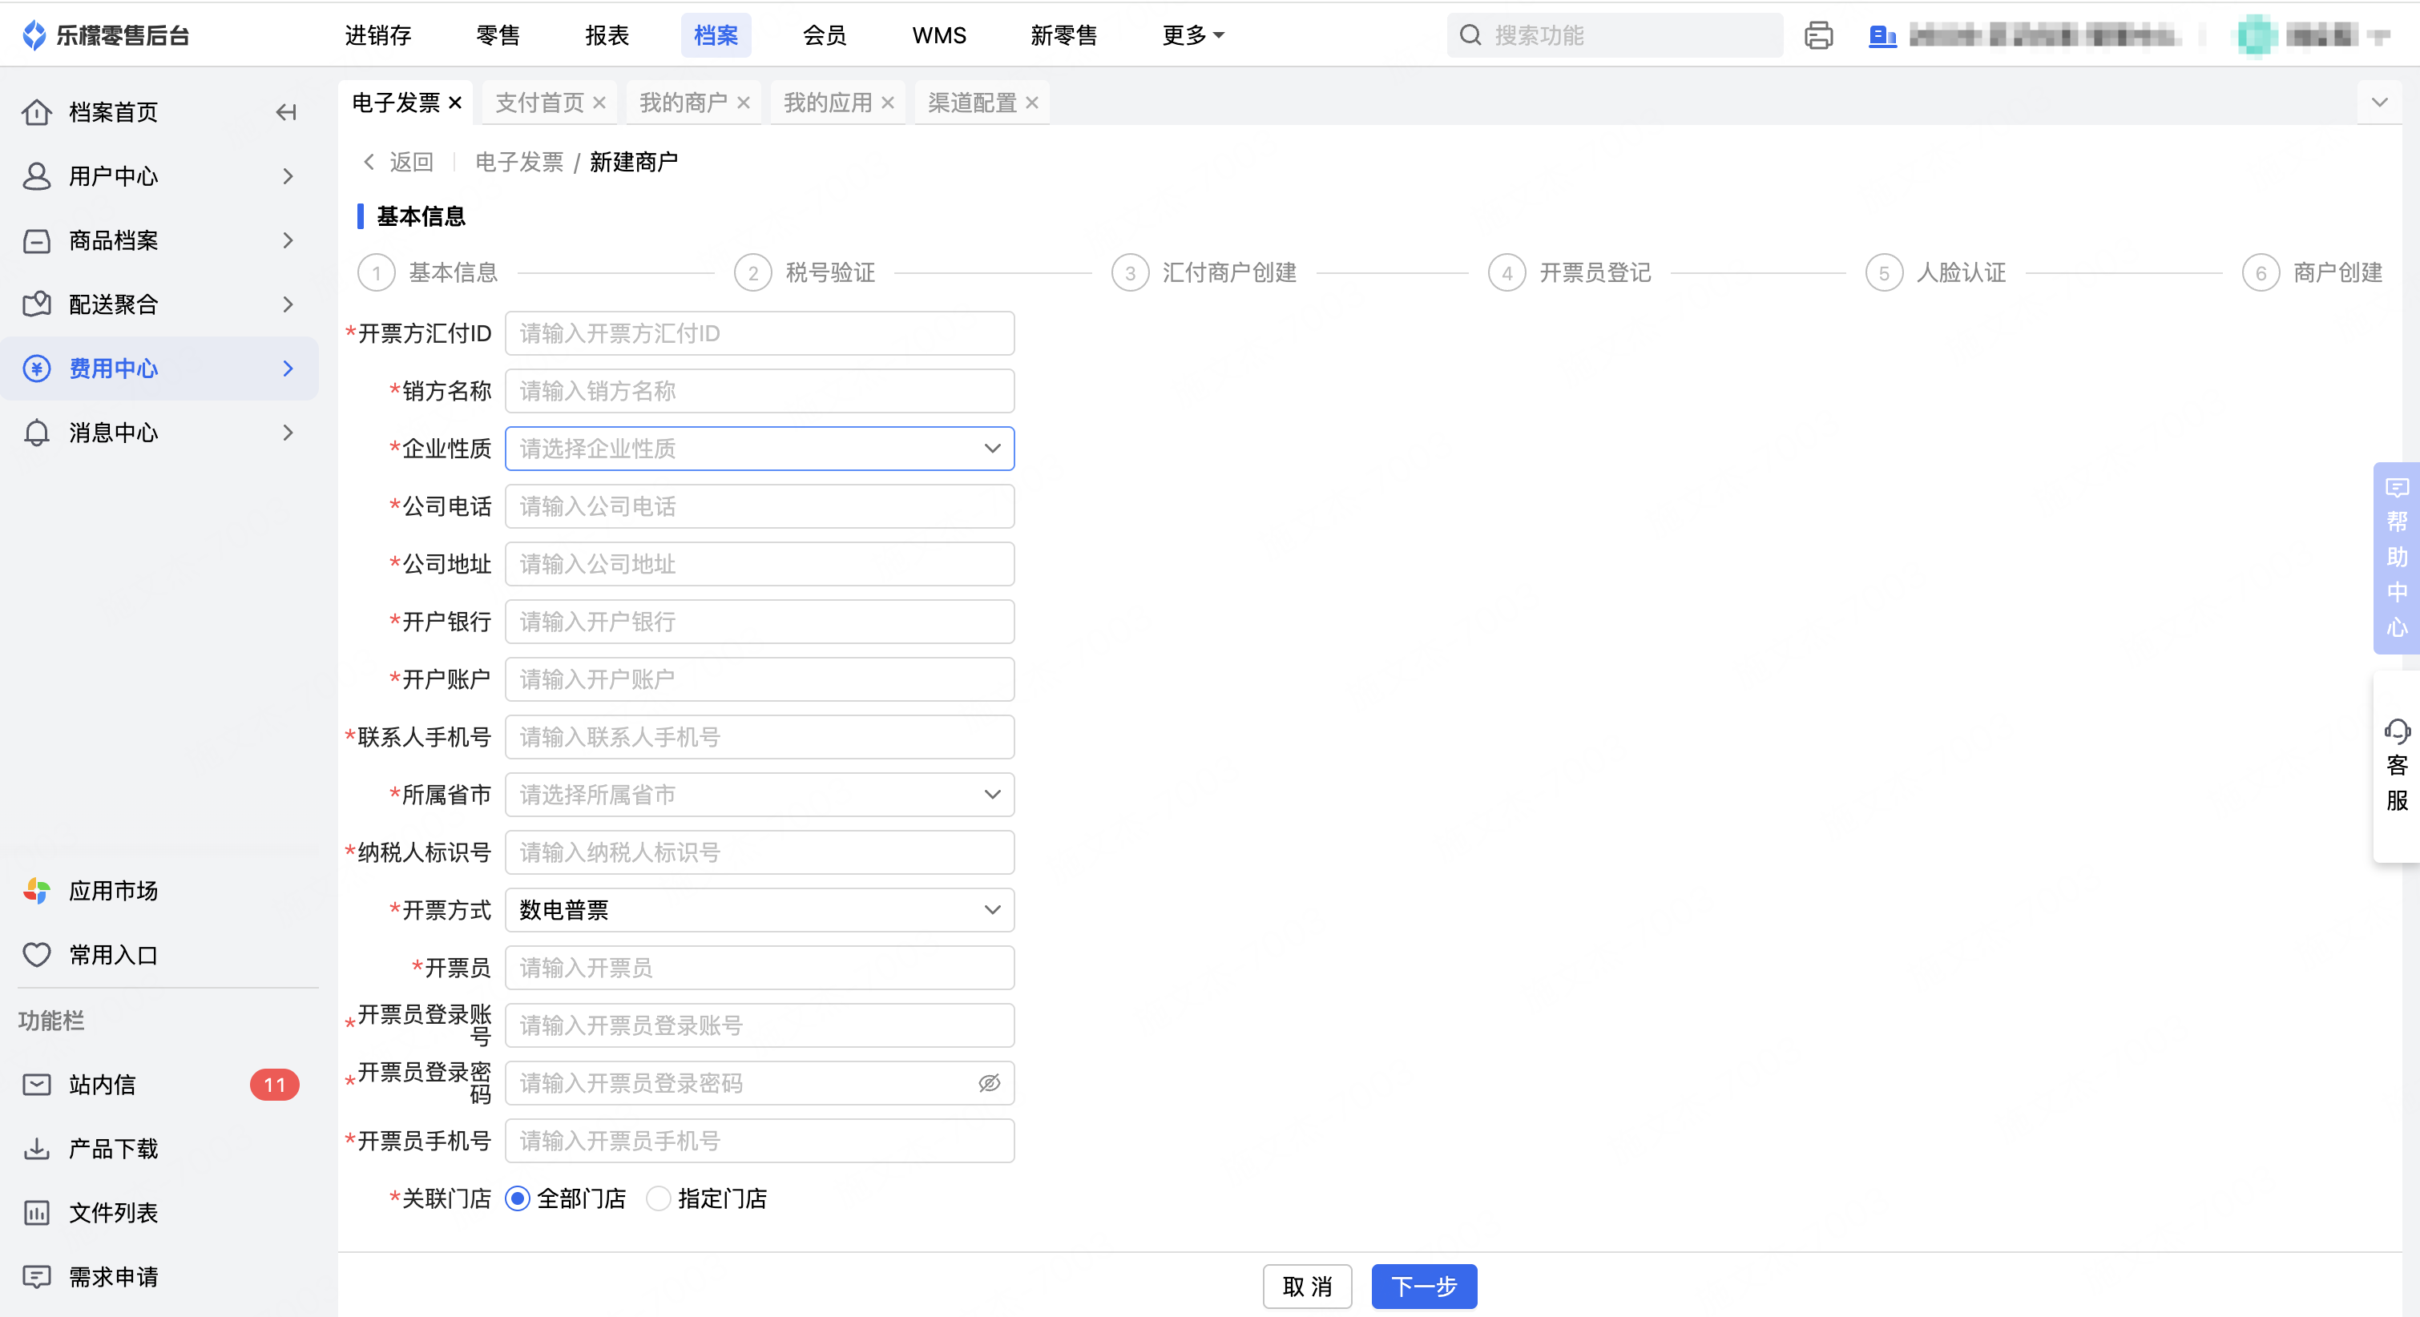Switch to the 支付首页 tab

539,103
